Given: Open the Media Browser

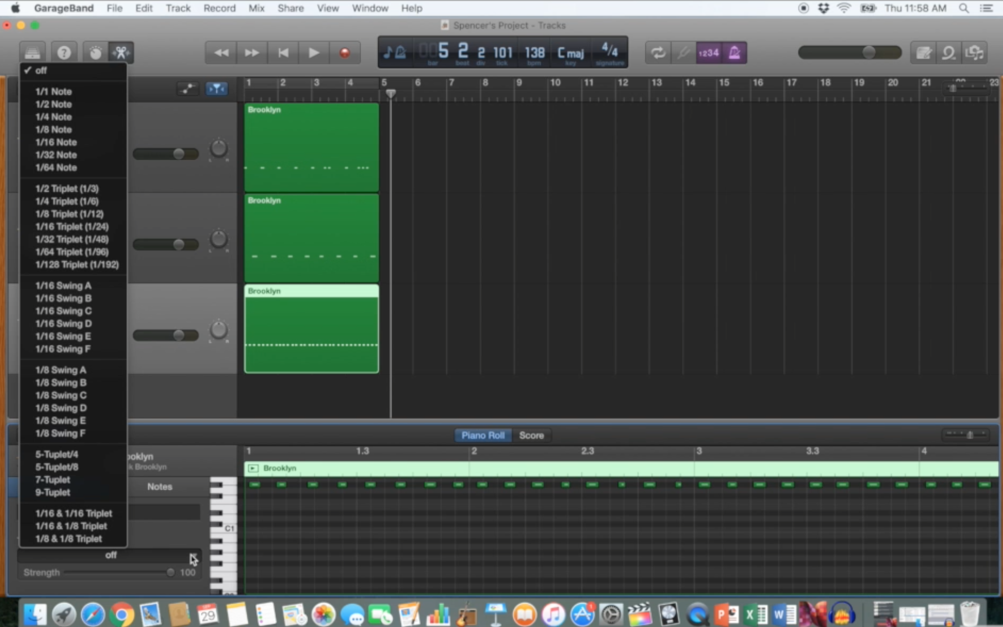Looking at the screenshot, I should [x=974, y=52].
